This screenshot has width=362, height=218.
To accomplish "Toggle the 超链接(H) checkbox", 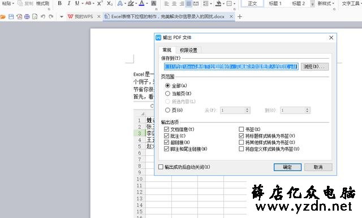I will point(166,142).
